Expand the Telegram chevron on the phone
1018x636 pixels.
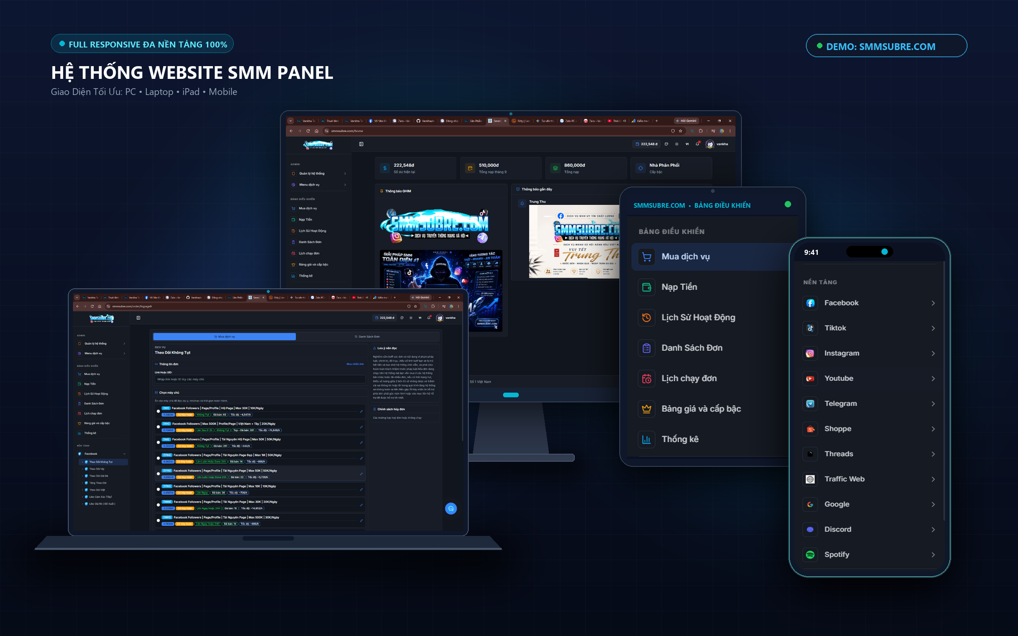point(933,404)
